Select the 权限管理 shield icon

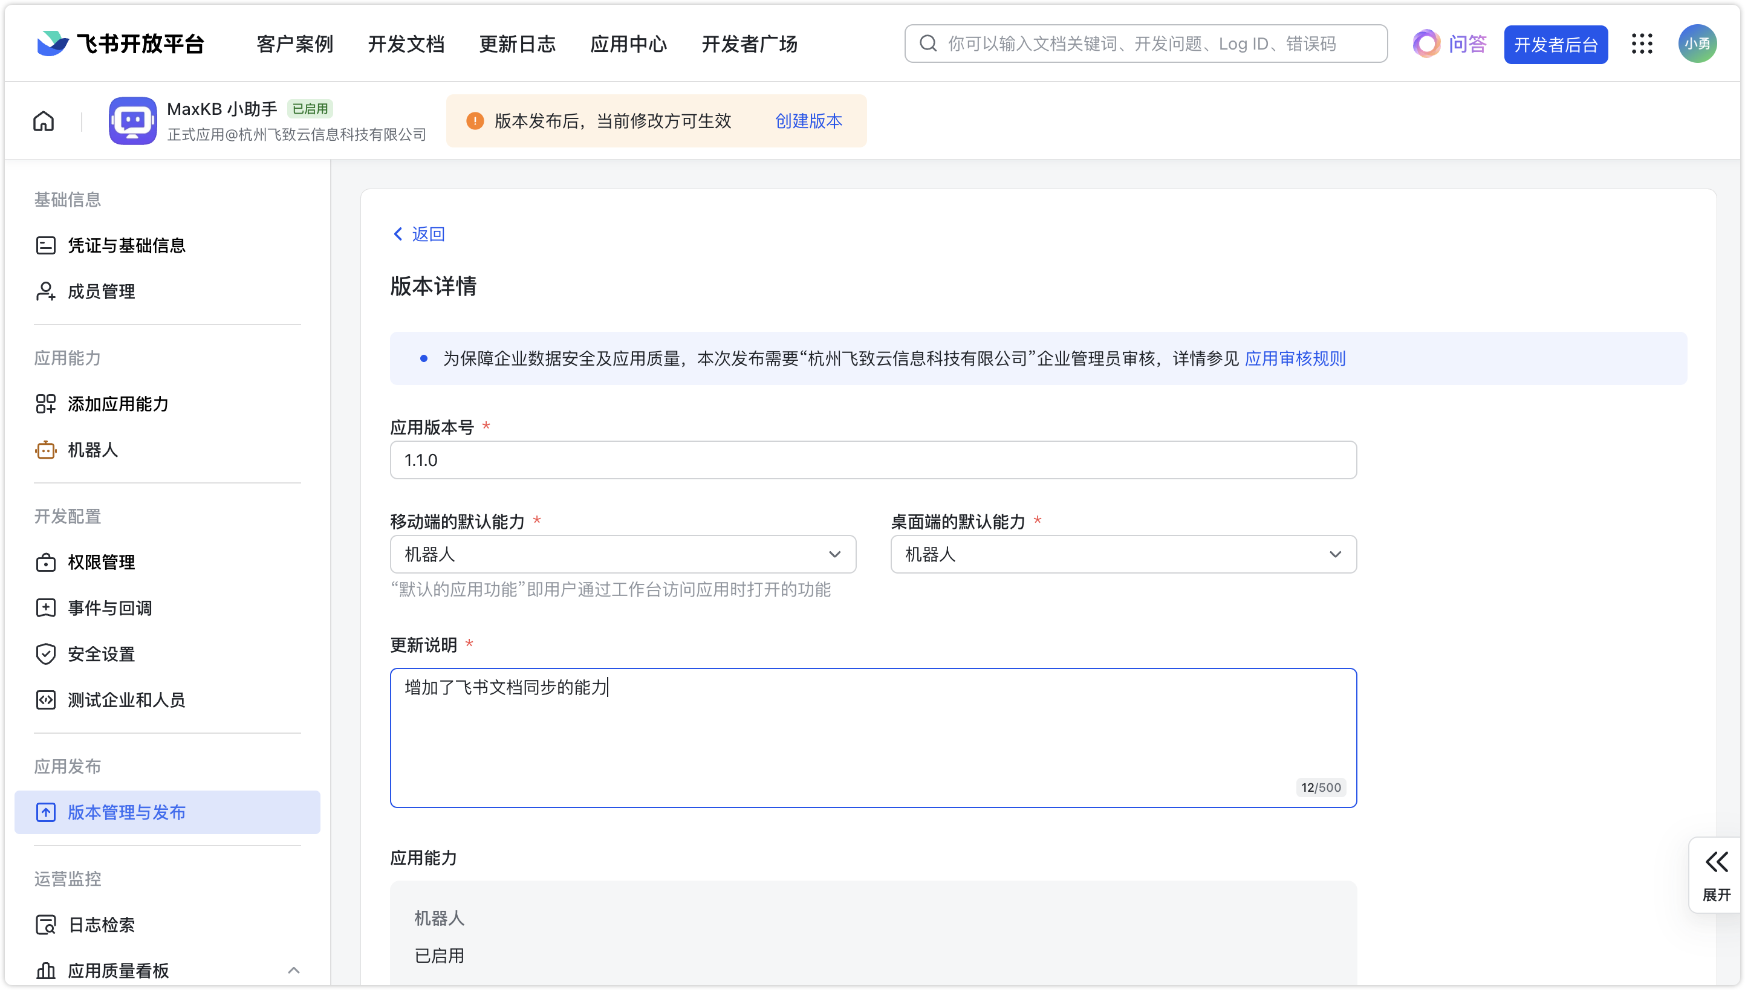point(45,561)
